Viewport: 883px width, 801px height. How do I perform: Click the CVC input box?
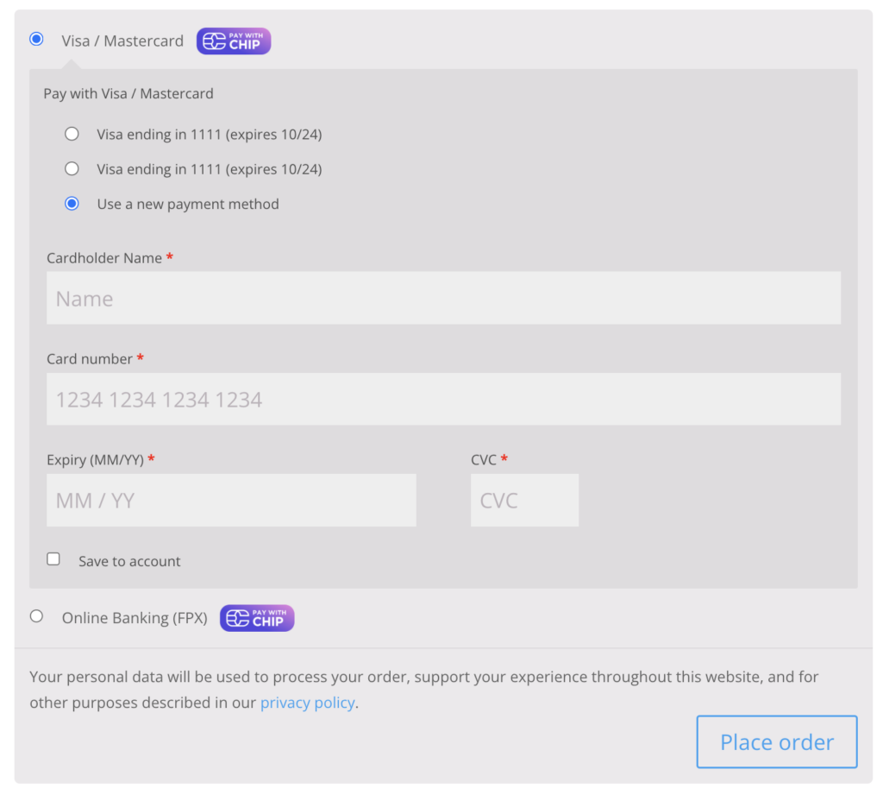point(523,500)
